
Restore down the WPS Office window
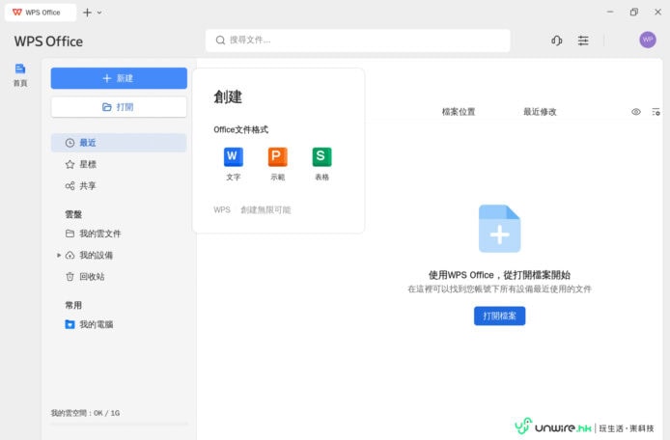click(x=634, y=12)
